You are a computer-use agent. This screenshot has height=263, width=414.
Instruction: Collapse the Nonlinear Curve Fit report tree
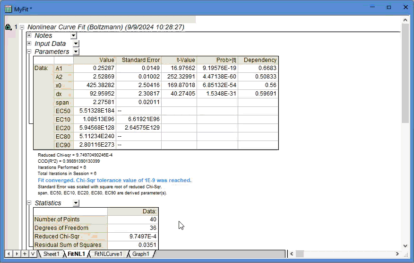[22, 27]
